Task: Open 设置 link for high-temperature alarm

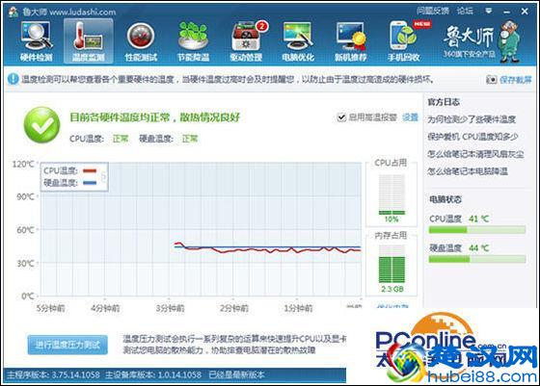Action: tap(410, 117)
